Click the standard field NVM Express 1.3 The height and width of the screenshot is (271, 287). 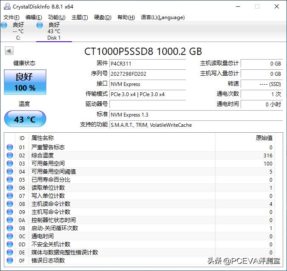coord(196,115)
